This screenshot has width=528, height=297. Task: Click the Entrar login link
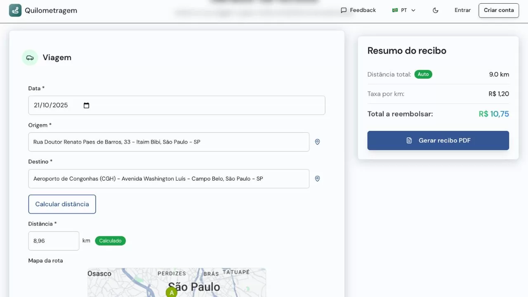(x=462, y=10)
